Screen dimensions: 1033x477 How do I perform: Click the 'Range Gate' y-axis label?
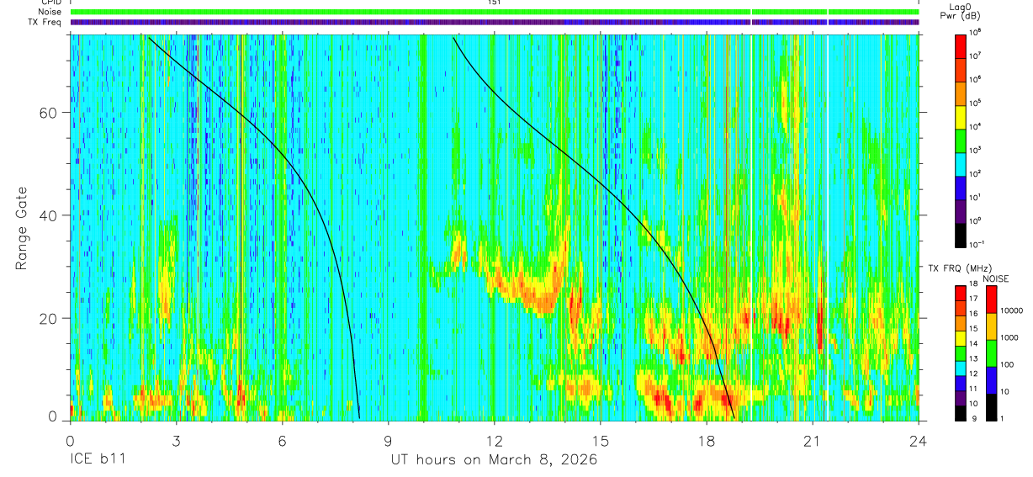[22, 227]
